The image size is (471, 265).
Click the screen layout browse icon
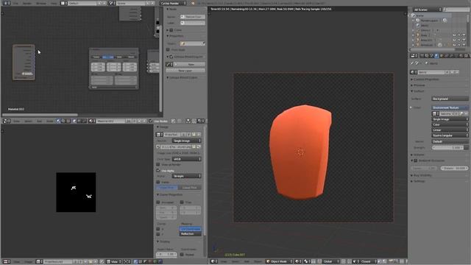point(64,3)
